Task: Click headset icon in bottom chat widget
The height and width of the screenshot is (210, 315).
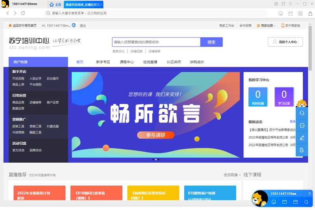Action: (274, 202)
